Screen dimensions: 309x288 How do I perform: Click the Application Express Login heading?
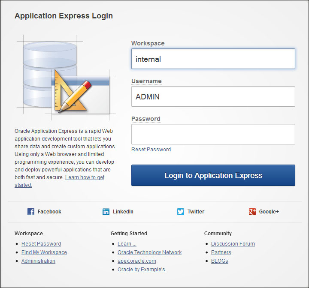click(x=64, y=16)
